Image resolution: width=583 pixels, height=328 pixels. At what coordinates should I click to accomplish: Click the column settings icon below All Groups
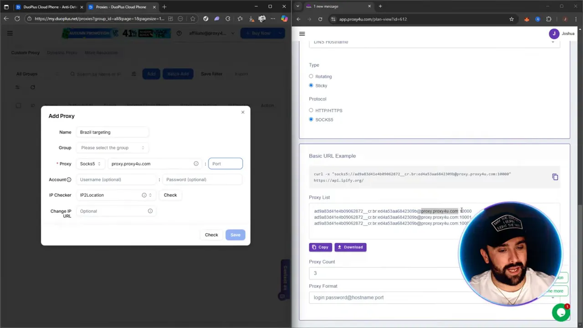[x=17, y=87]
